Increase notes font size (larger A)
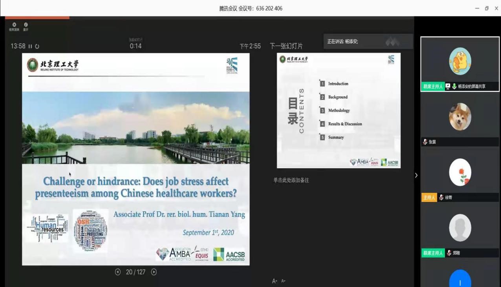This screenshot has height=287, width=501. coord(274,281)
